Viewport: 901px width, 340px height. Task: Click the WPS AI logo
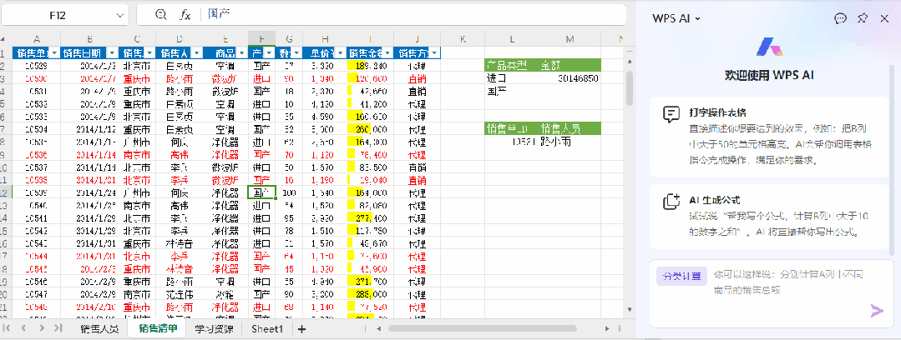pos(769,47)
